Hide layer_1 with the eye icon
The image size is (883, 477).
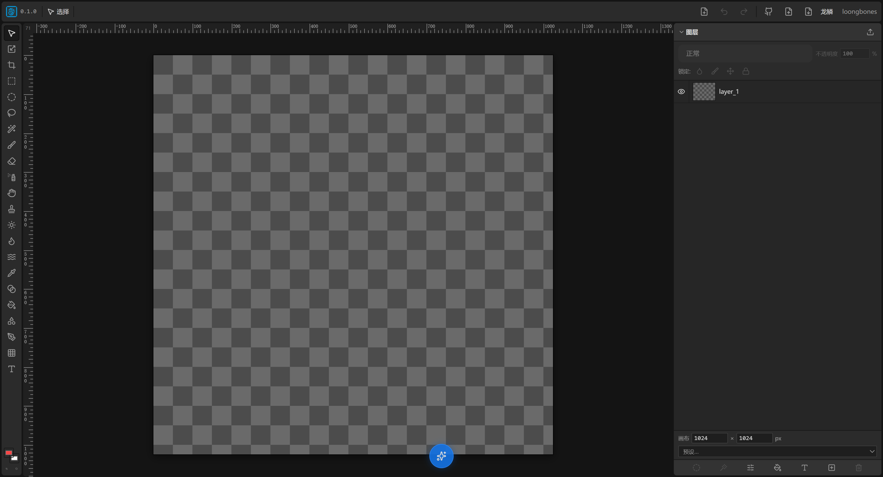pyautogui.click(x=681, y=92)
